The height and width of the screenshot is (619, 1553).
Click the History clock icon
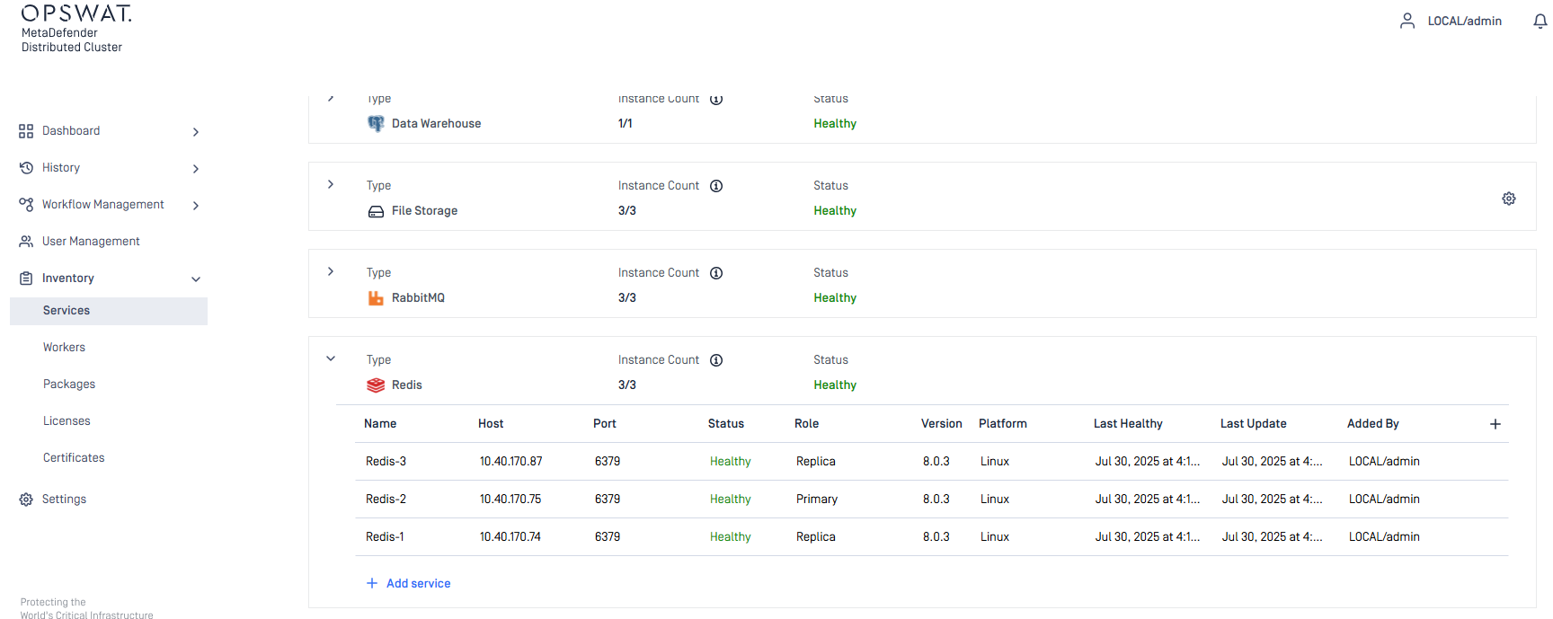pyautogui.click(x=26, y=168)
